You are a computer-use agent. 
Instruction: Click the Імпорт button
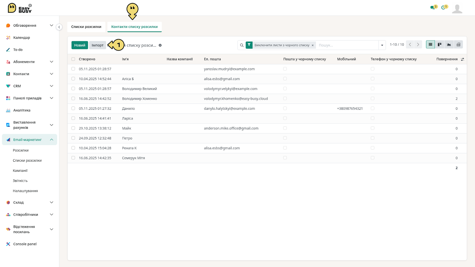97,45
